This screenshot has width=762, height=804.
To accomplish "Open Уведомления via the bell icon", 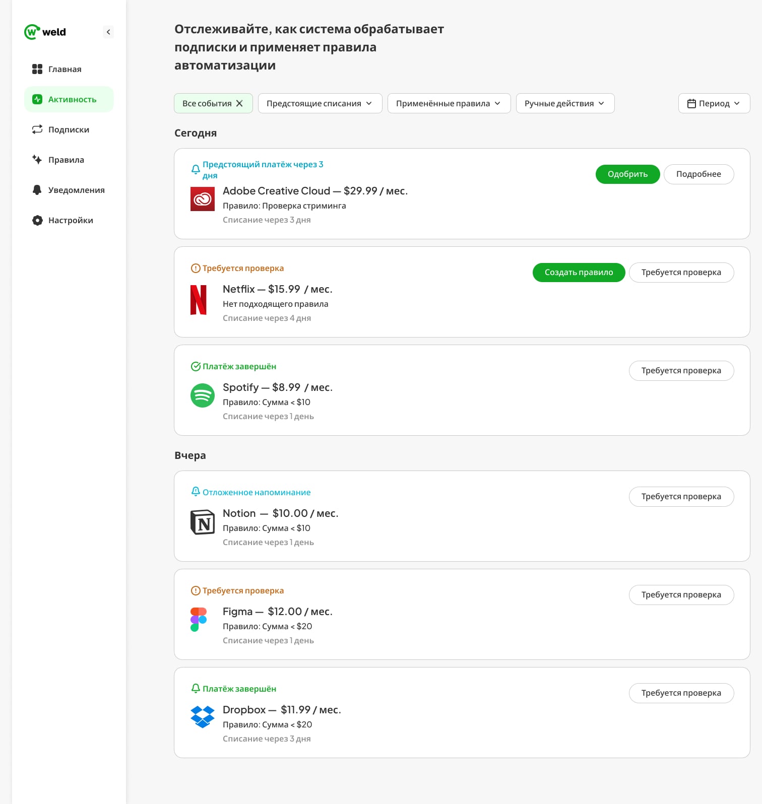I will pyautogui.click(x=37, y=190).
